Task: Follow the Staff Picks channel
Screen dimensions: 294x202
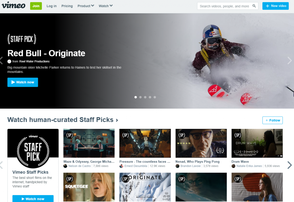Action: point(272,120)
